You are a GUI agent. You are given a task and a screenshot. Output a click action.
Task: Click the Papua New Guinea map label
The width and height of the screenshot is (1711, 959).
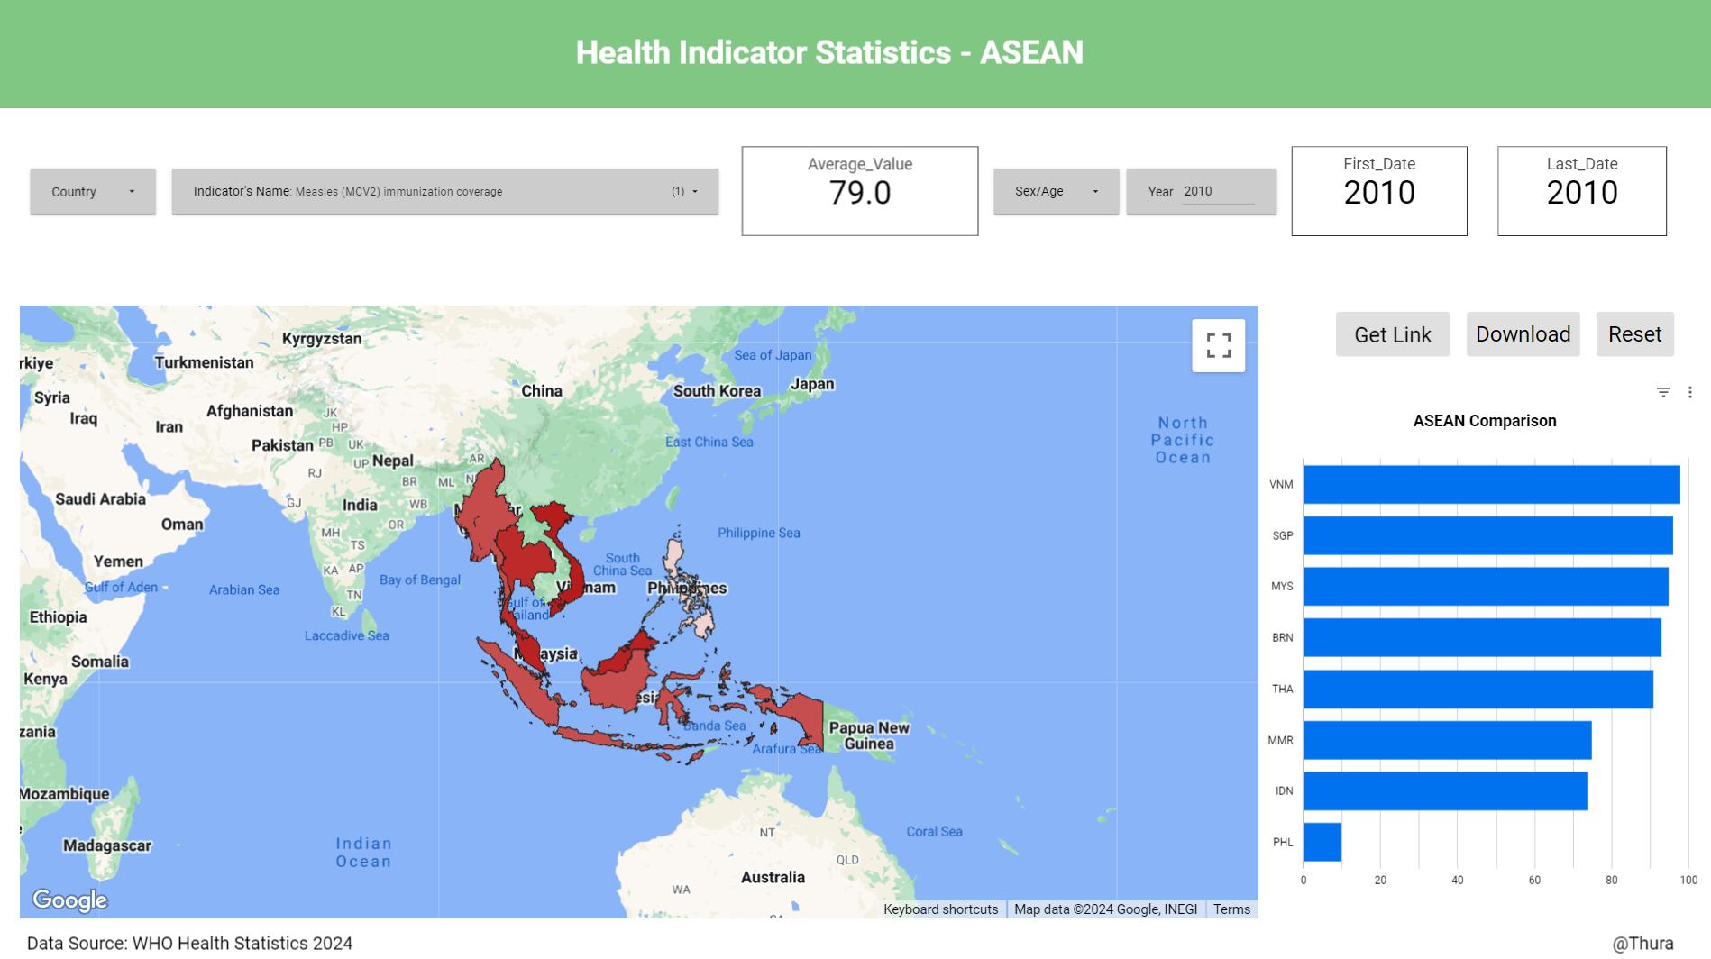tap(869, 735)
